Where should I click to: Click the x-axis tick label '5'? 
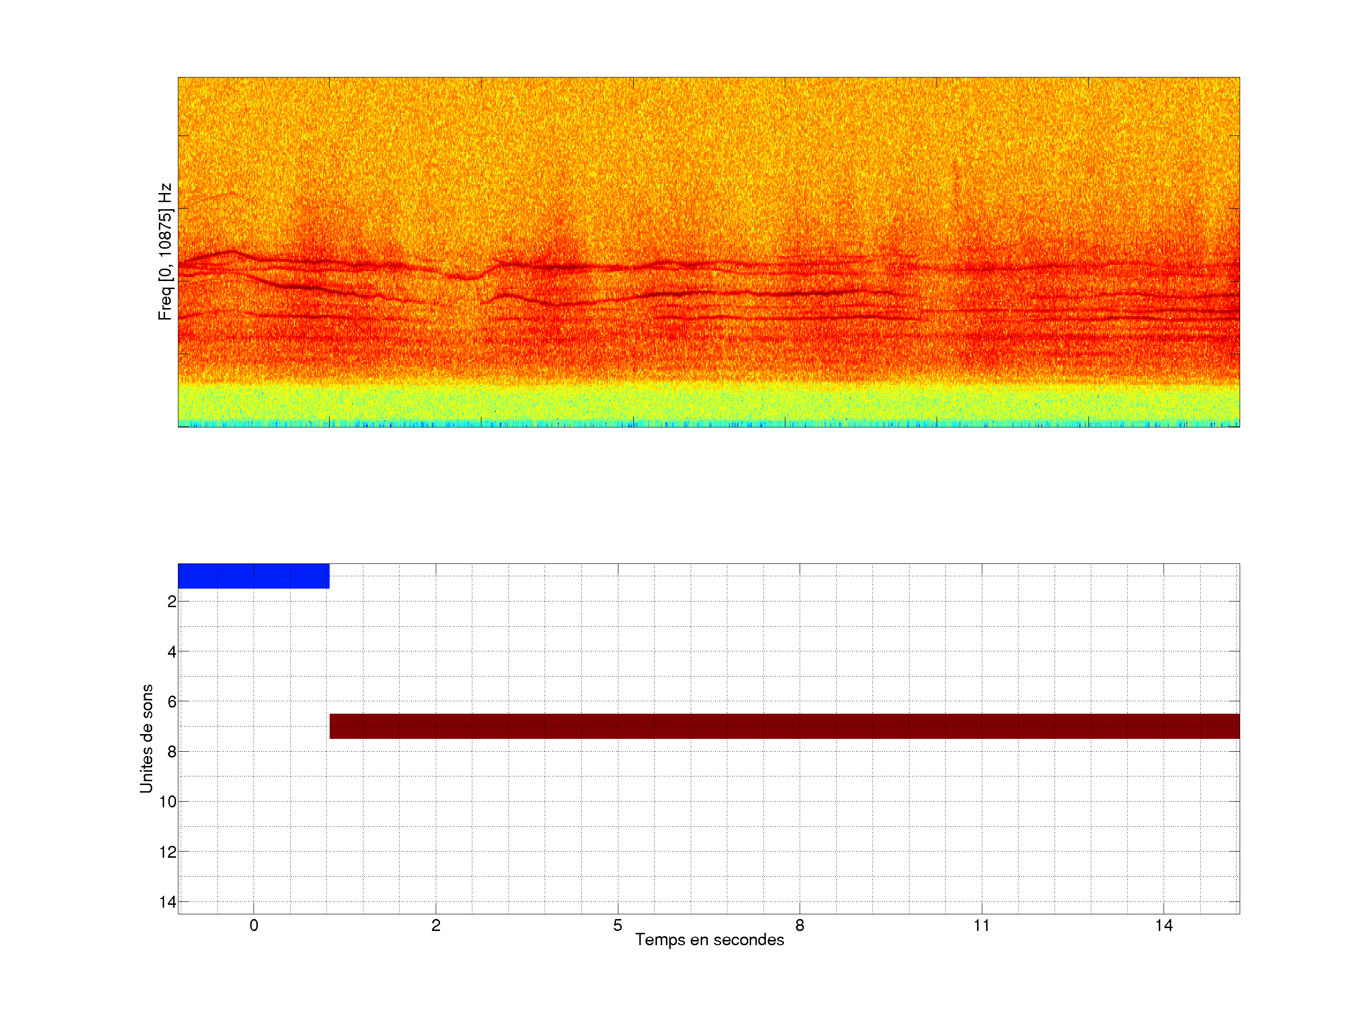pos(617,925)
